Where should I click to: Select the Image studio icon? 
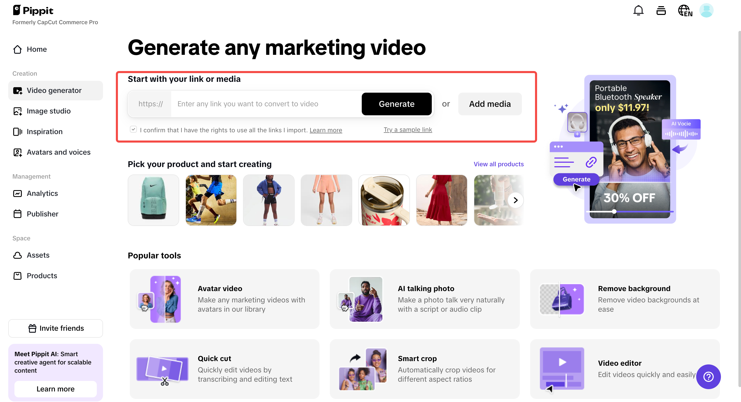pyautogui.click(x=18, y=111)
